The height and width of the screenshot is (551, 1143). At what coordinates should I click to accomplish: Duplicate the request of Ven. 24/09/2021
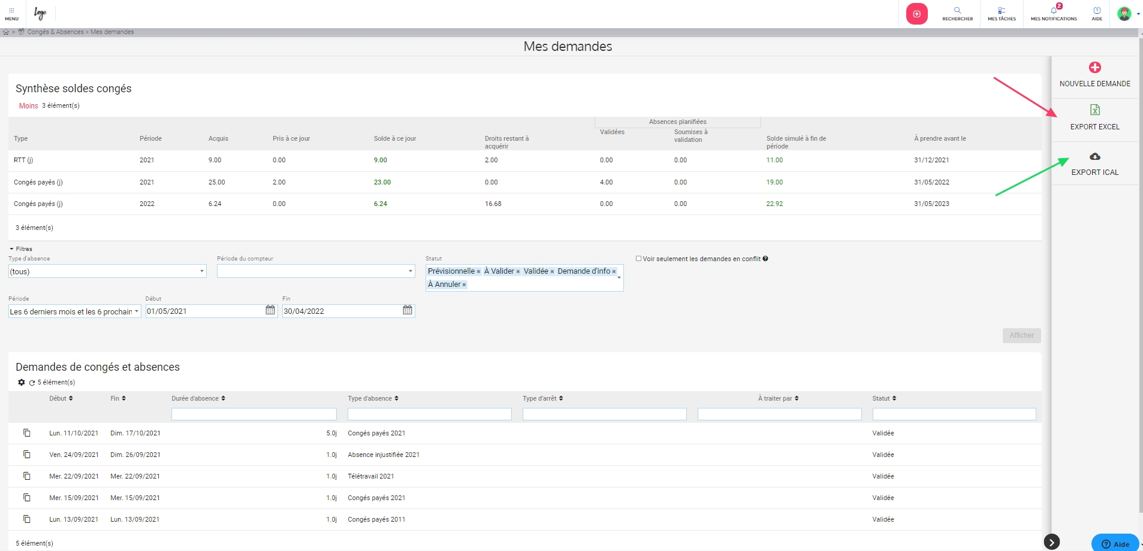27,455
